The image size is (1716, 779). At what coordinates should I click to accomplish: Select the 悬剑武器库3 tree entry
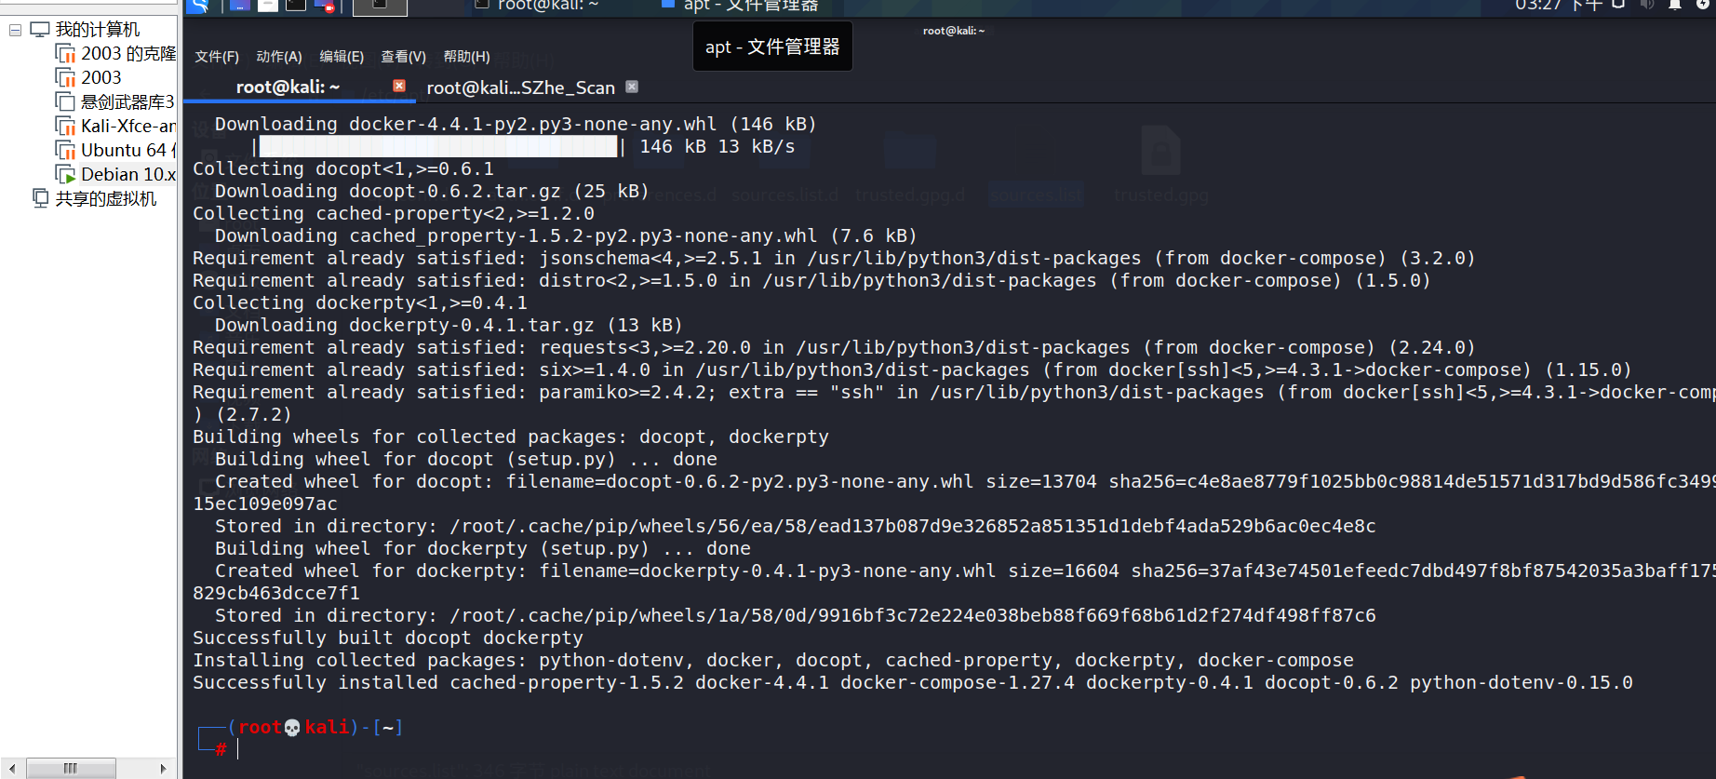click(127, 101)
